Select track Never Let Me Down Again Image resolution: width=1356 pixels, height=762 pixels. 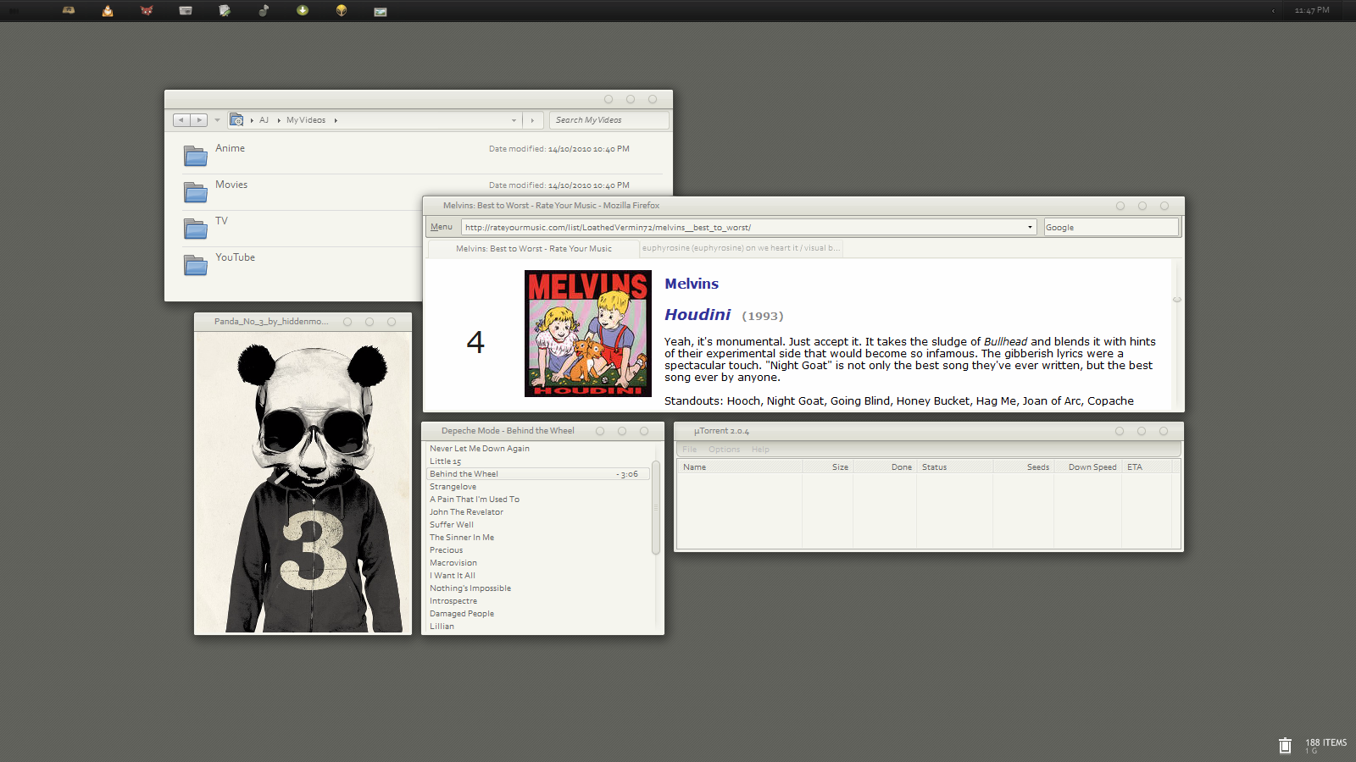pos(480,449)
